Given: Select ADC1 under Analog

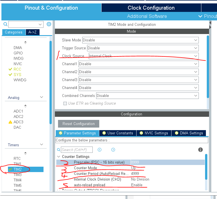Looking at the screenshot, I should click(18, 111).
